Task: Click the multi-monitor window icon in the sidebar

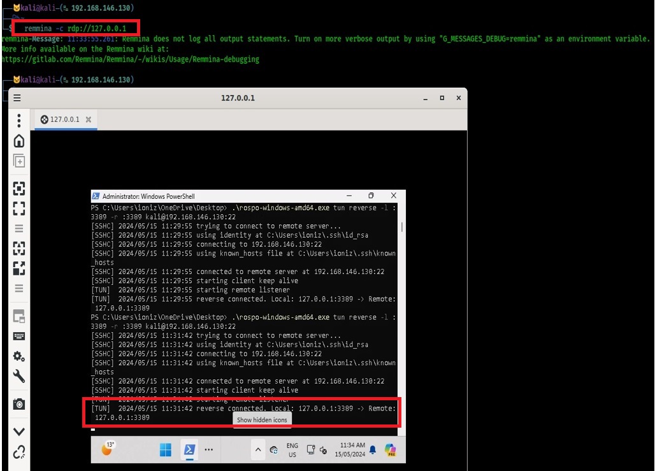Action: click(19, 316)
